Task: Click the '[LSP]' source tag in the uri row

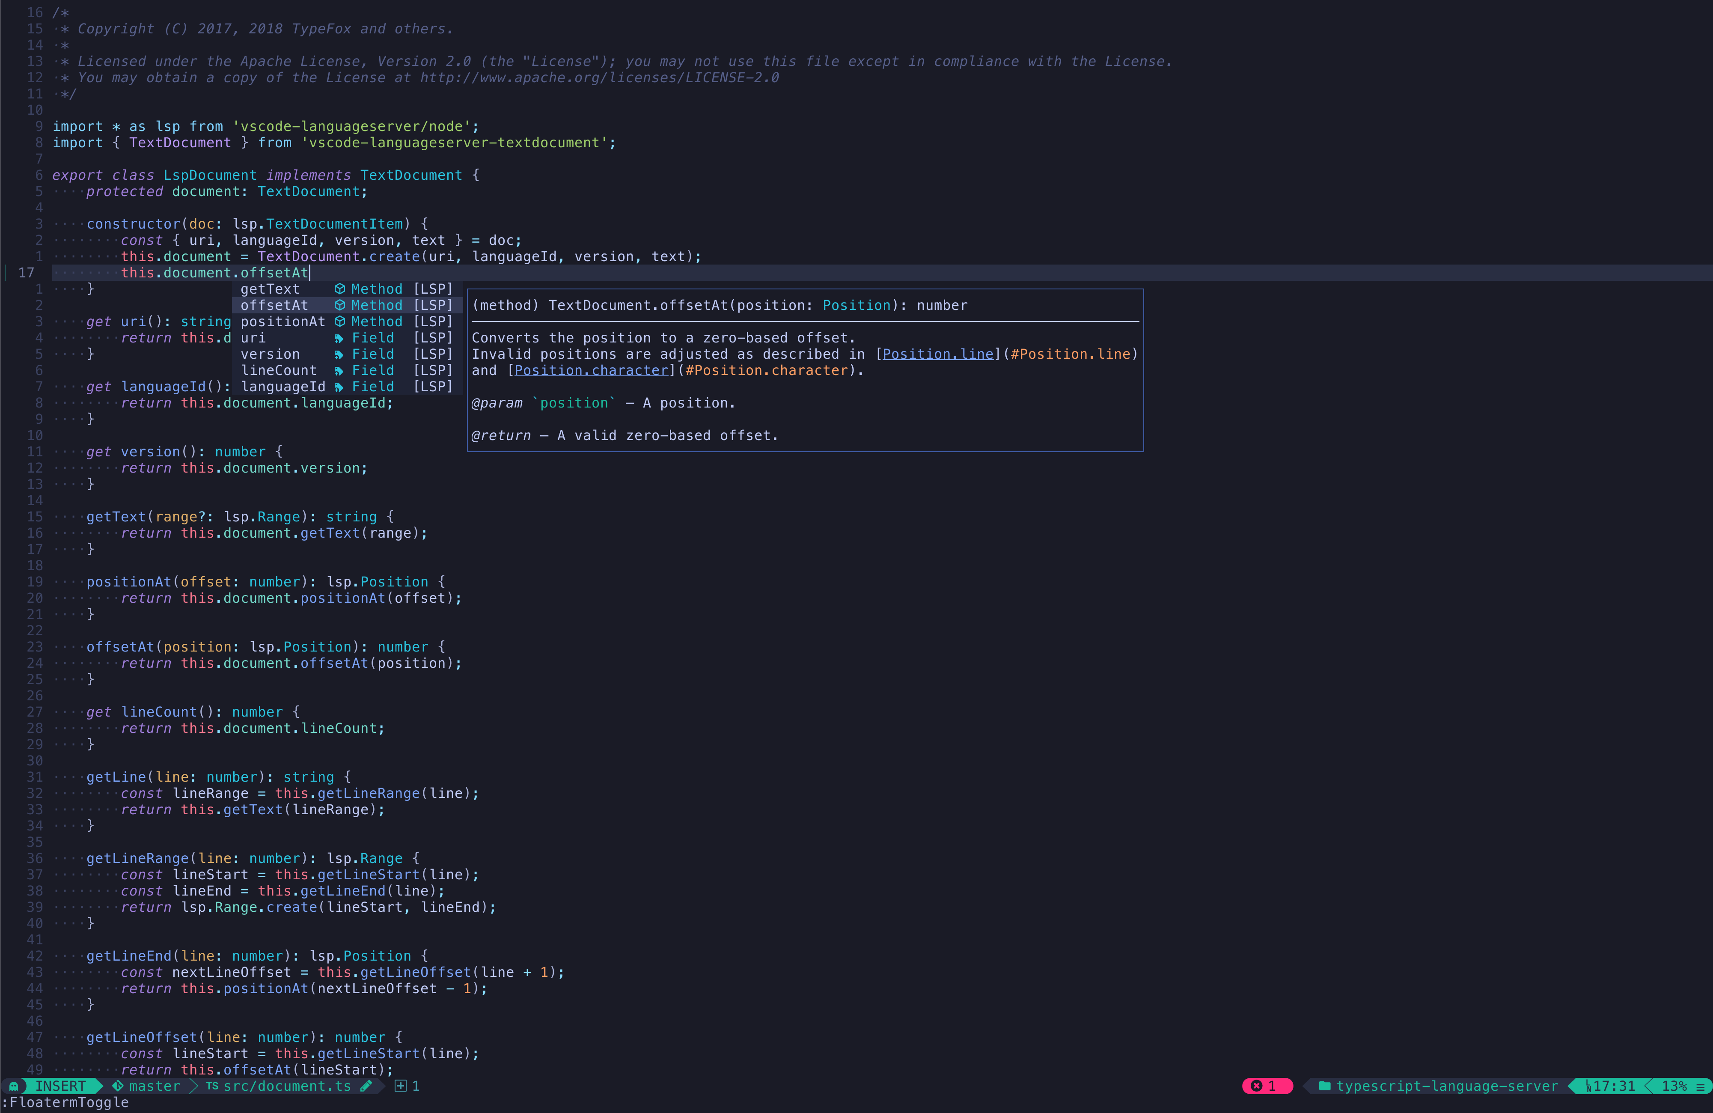Action: [433, 338]
